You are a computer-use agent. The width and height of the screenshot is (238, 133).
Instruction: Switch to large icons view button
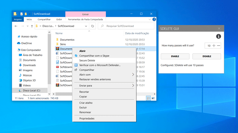pos(153,98)
